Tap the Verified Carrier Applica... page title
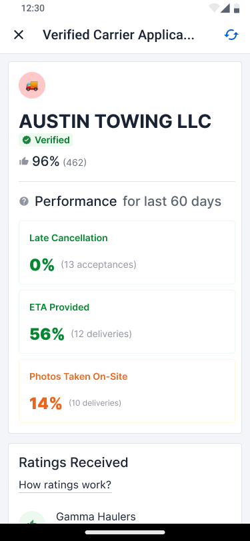This screenshot has width=250, height=541. pyautogui.click(x=119, y=35)
